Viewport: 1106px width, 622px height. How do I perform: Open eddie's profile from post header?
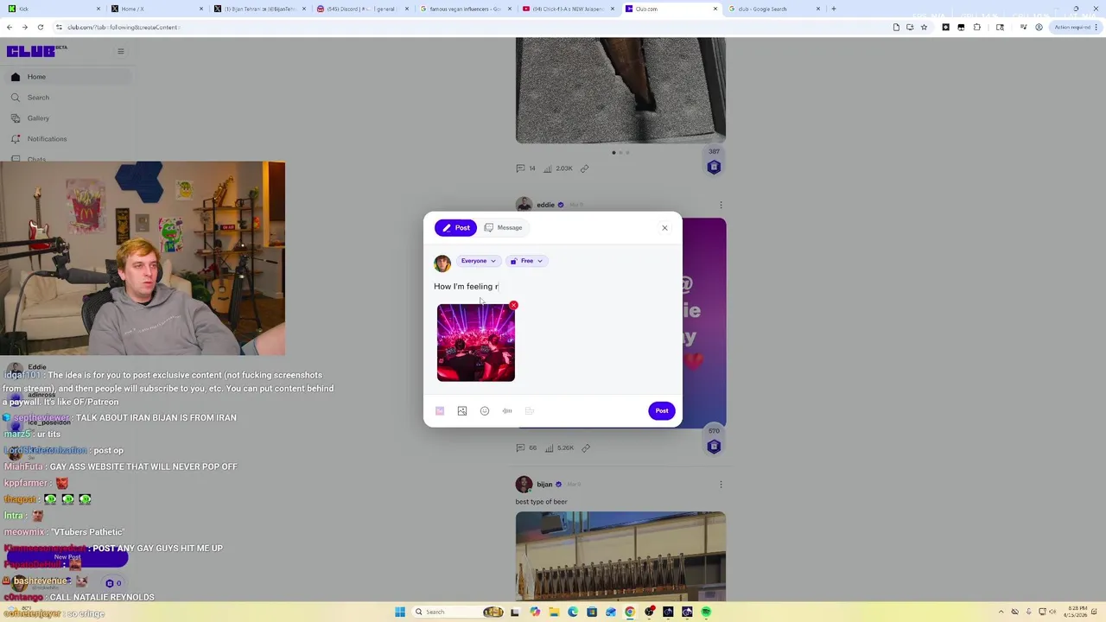545,205
